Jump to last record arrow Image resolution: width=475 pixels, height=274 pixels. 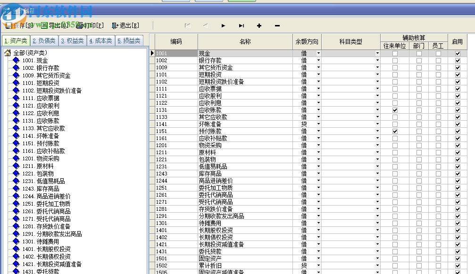click(242, 26)
